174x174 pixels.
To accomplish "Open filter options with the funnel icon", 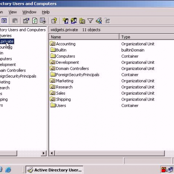I will [x=90, y=21].
